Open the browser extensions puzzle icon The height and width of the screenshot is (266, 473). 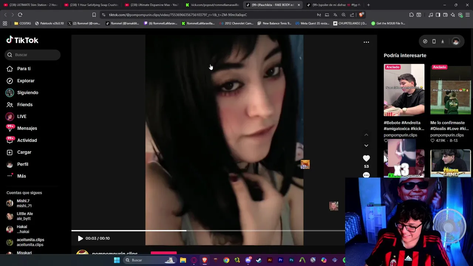[411, 15]
